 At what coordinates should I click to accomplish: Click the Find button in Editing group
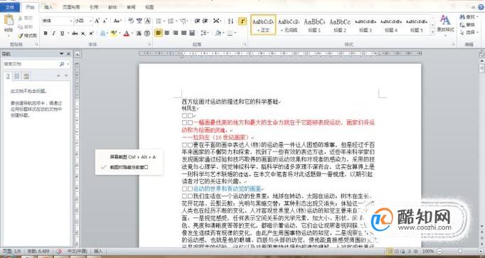pos(469,17)
